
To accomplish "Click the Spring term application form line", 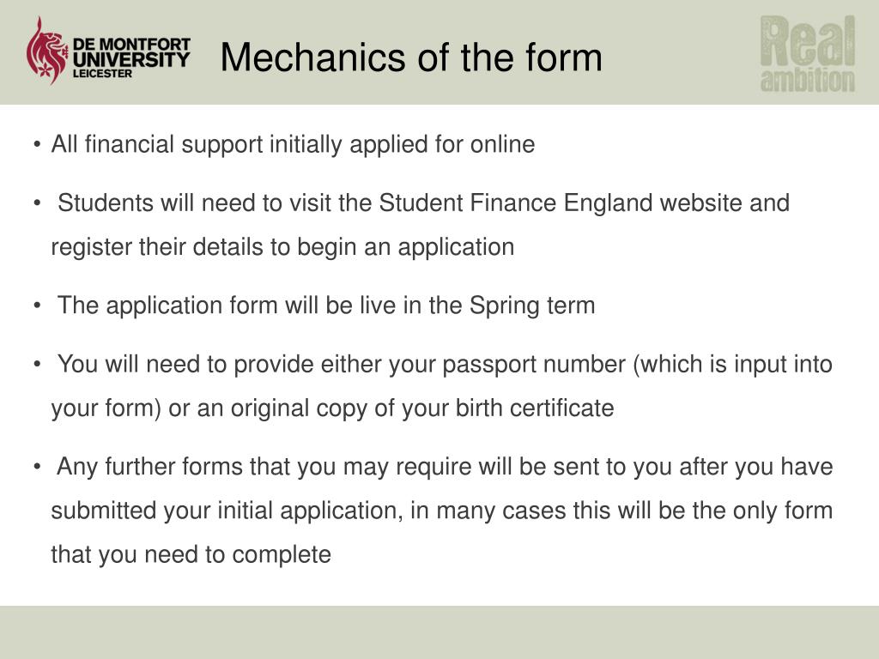I will pos(325,305).
